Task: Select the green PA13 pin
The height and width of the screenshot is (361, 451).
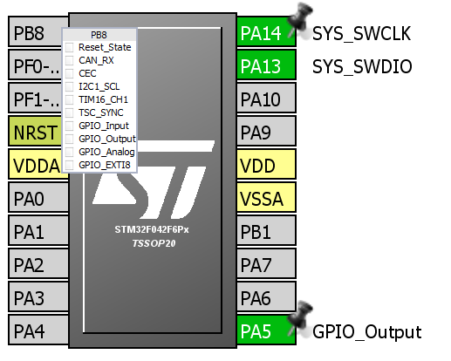Action: pyautogui.click(x=266, y=65)
